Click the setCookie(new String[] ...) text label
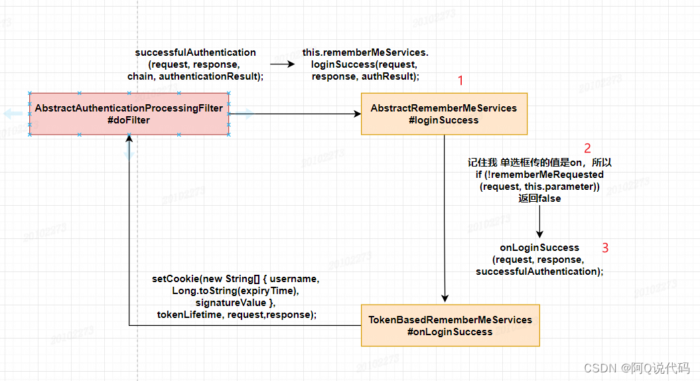The width and height of the screenshot is (700, 381). tap(236, 297)
